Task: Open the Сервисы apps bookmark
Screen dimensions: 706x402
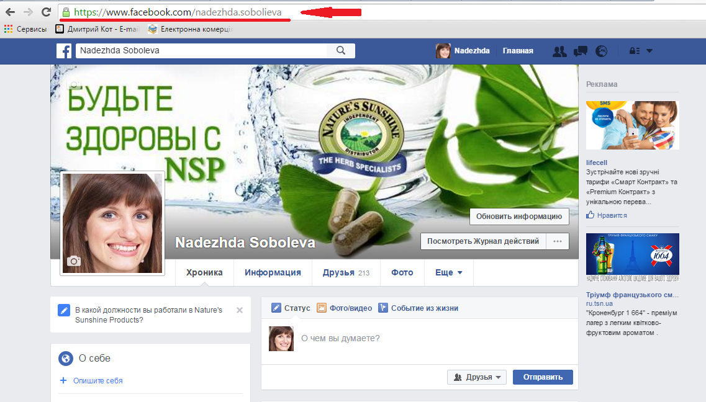Action: (25, 29)
